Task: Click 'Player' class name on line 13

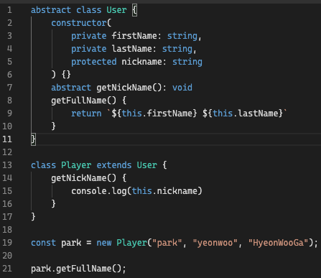Action: (x=76, y=165)
